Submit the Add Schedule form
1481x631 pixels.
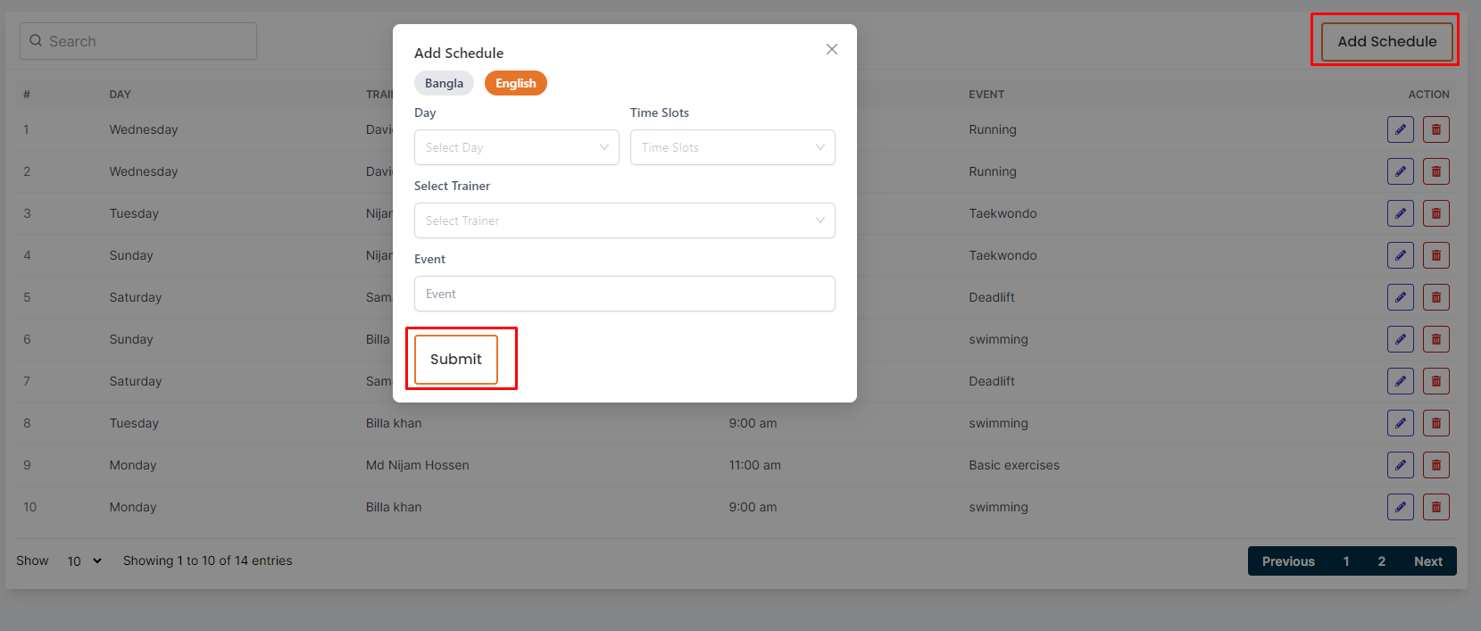point(455,359)
